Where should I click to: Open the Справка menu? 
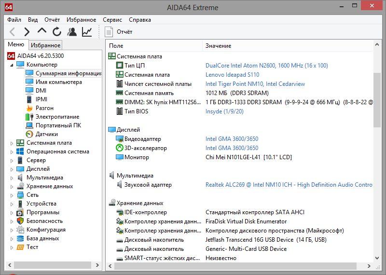140,20
